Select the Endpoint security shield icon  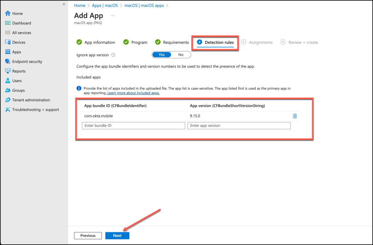[8, 62]
